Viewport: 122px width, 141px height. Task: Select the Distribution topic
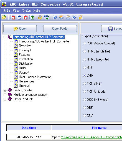point(26,64)
